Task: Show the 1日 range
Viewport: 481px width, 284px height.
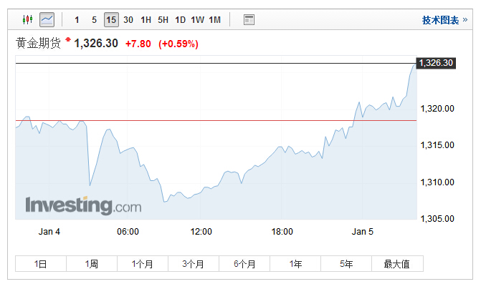Action: tap(41, 264)
